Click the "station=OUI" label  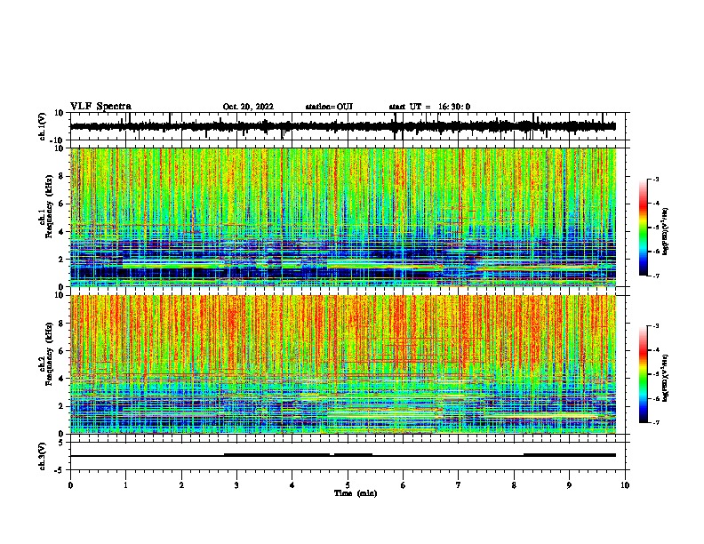click(329, 107)
